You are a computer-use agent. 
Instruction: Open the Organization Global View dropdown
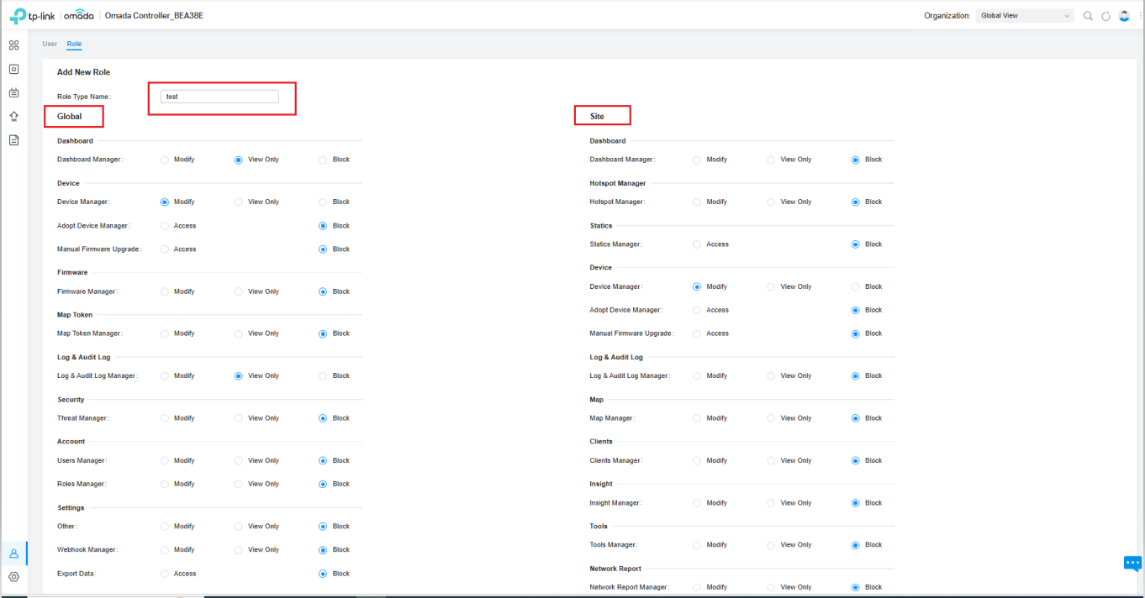[x=1025, y=16]
